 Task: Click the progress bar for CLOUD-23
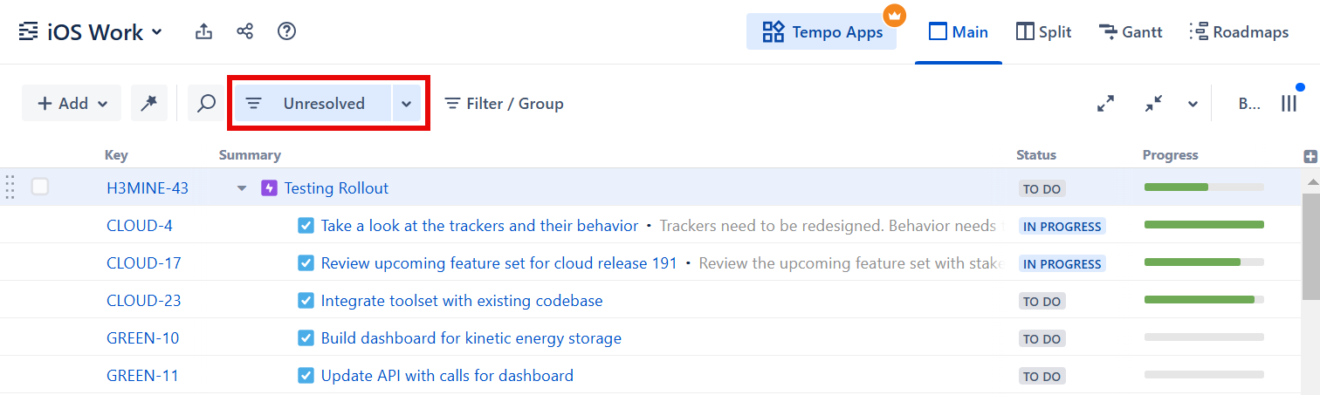(x=1203, y=300)
